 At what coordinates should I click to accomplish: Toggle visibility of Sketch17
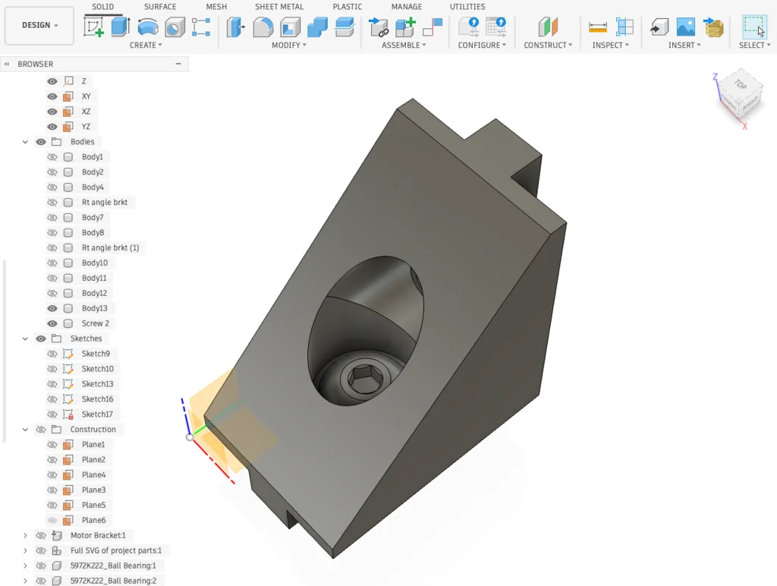tap(52, 414)
